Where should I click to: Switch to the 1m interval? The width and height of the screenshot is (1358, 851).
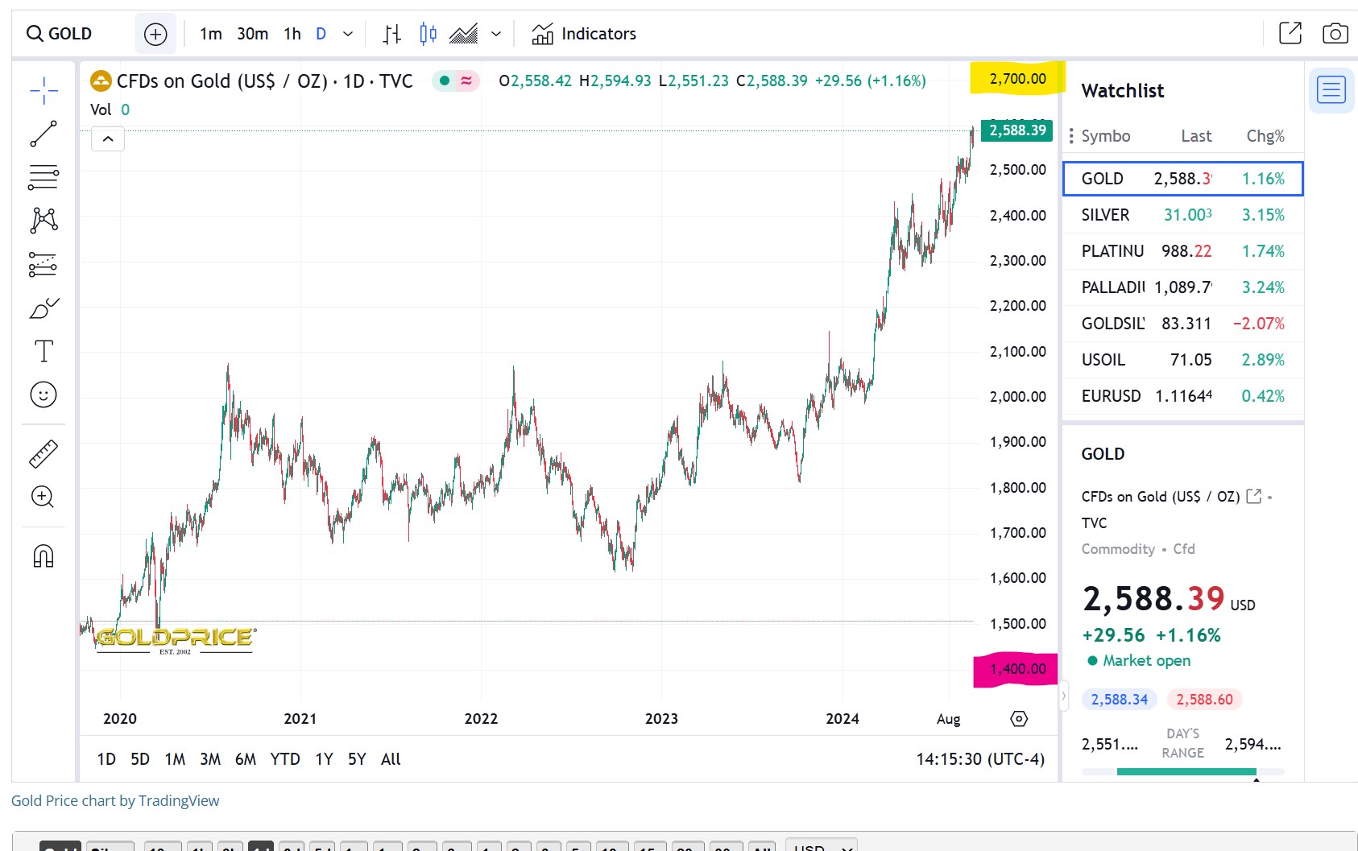click(x=211, y=34)
